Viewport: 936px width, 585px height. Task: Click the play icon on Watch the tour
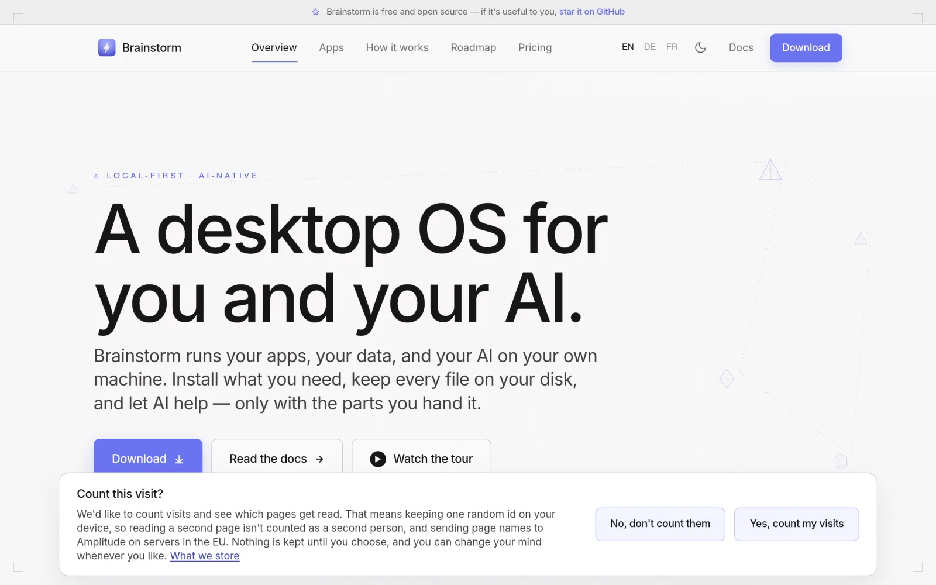(378, 459)
